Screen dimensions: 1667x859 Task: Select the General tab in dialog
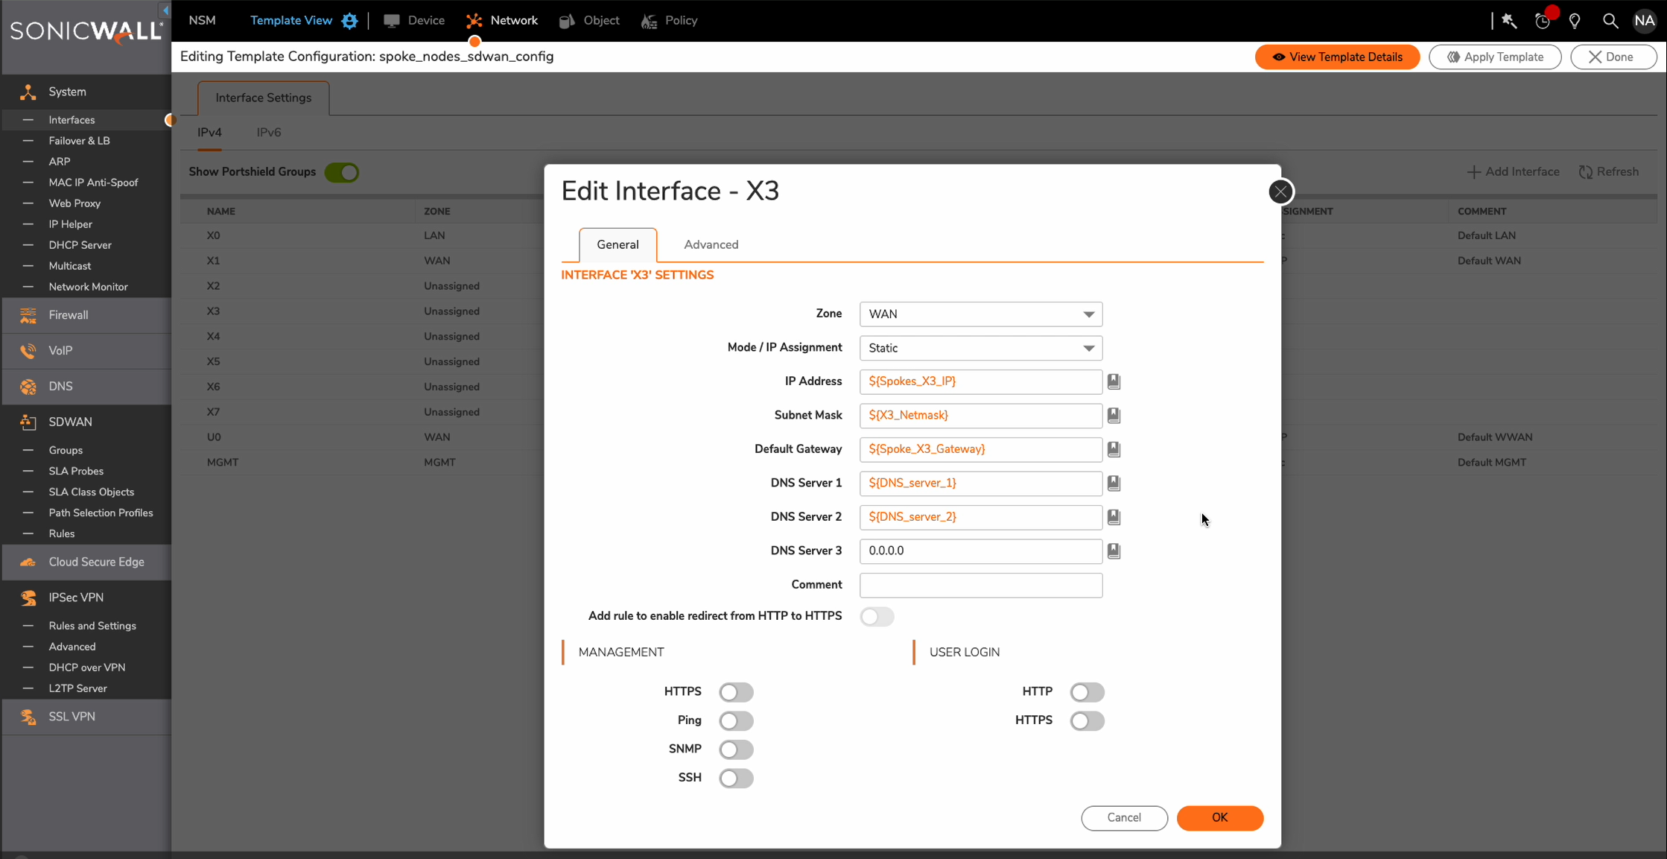617,245
